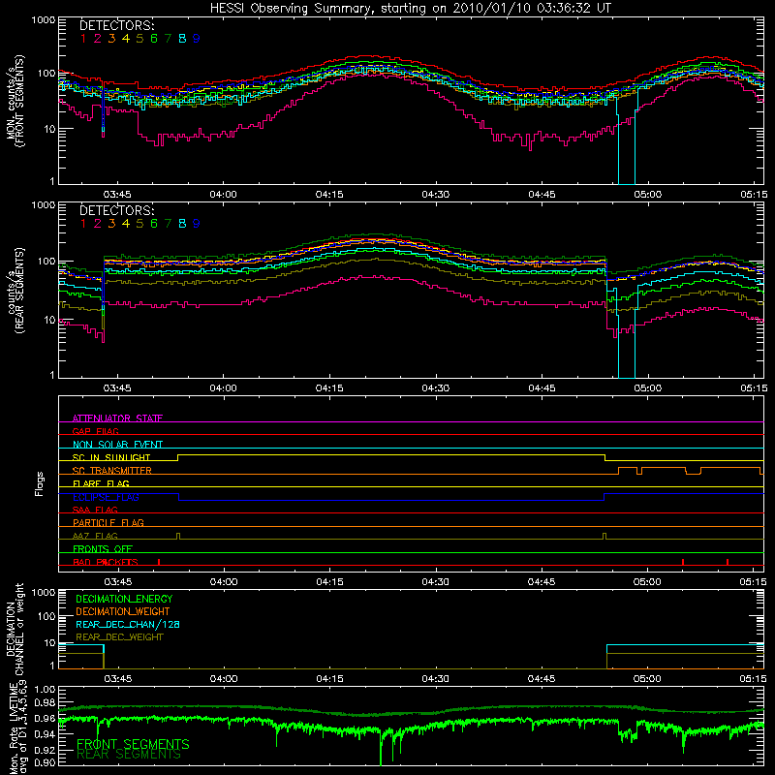Select pink detector 2 in rear segments legend

[x=98, y=224]
